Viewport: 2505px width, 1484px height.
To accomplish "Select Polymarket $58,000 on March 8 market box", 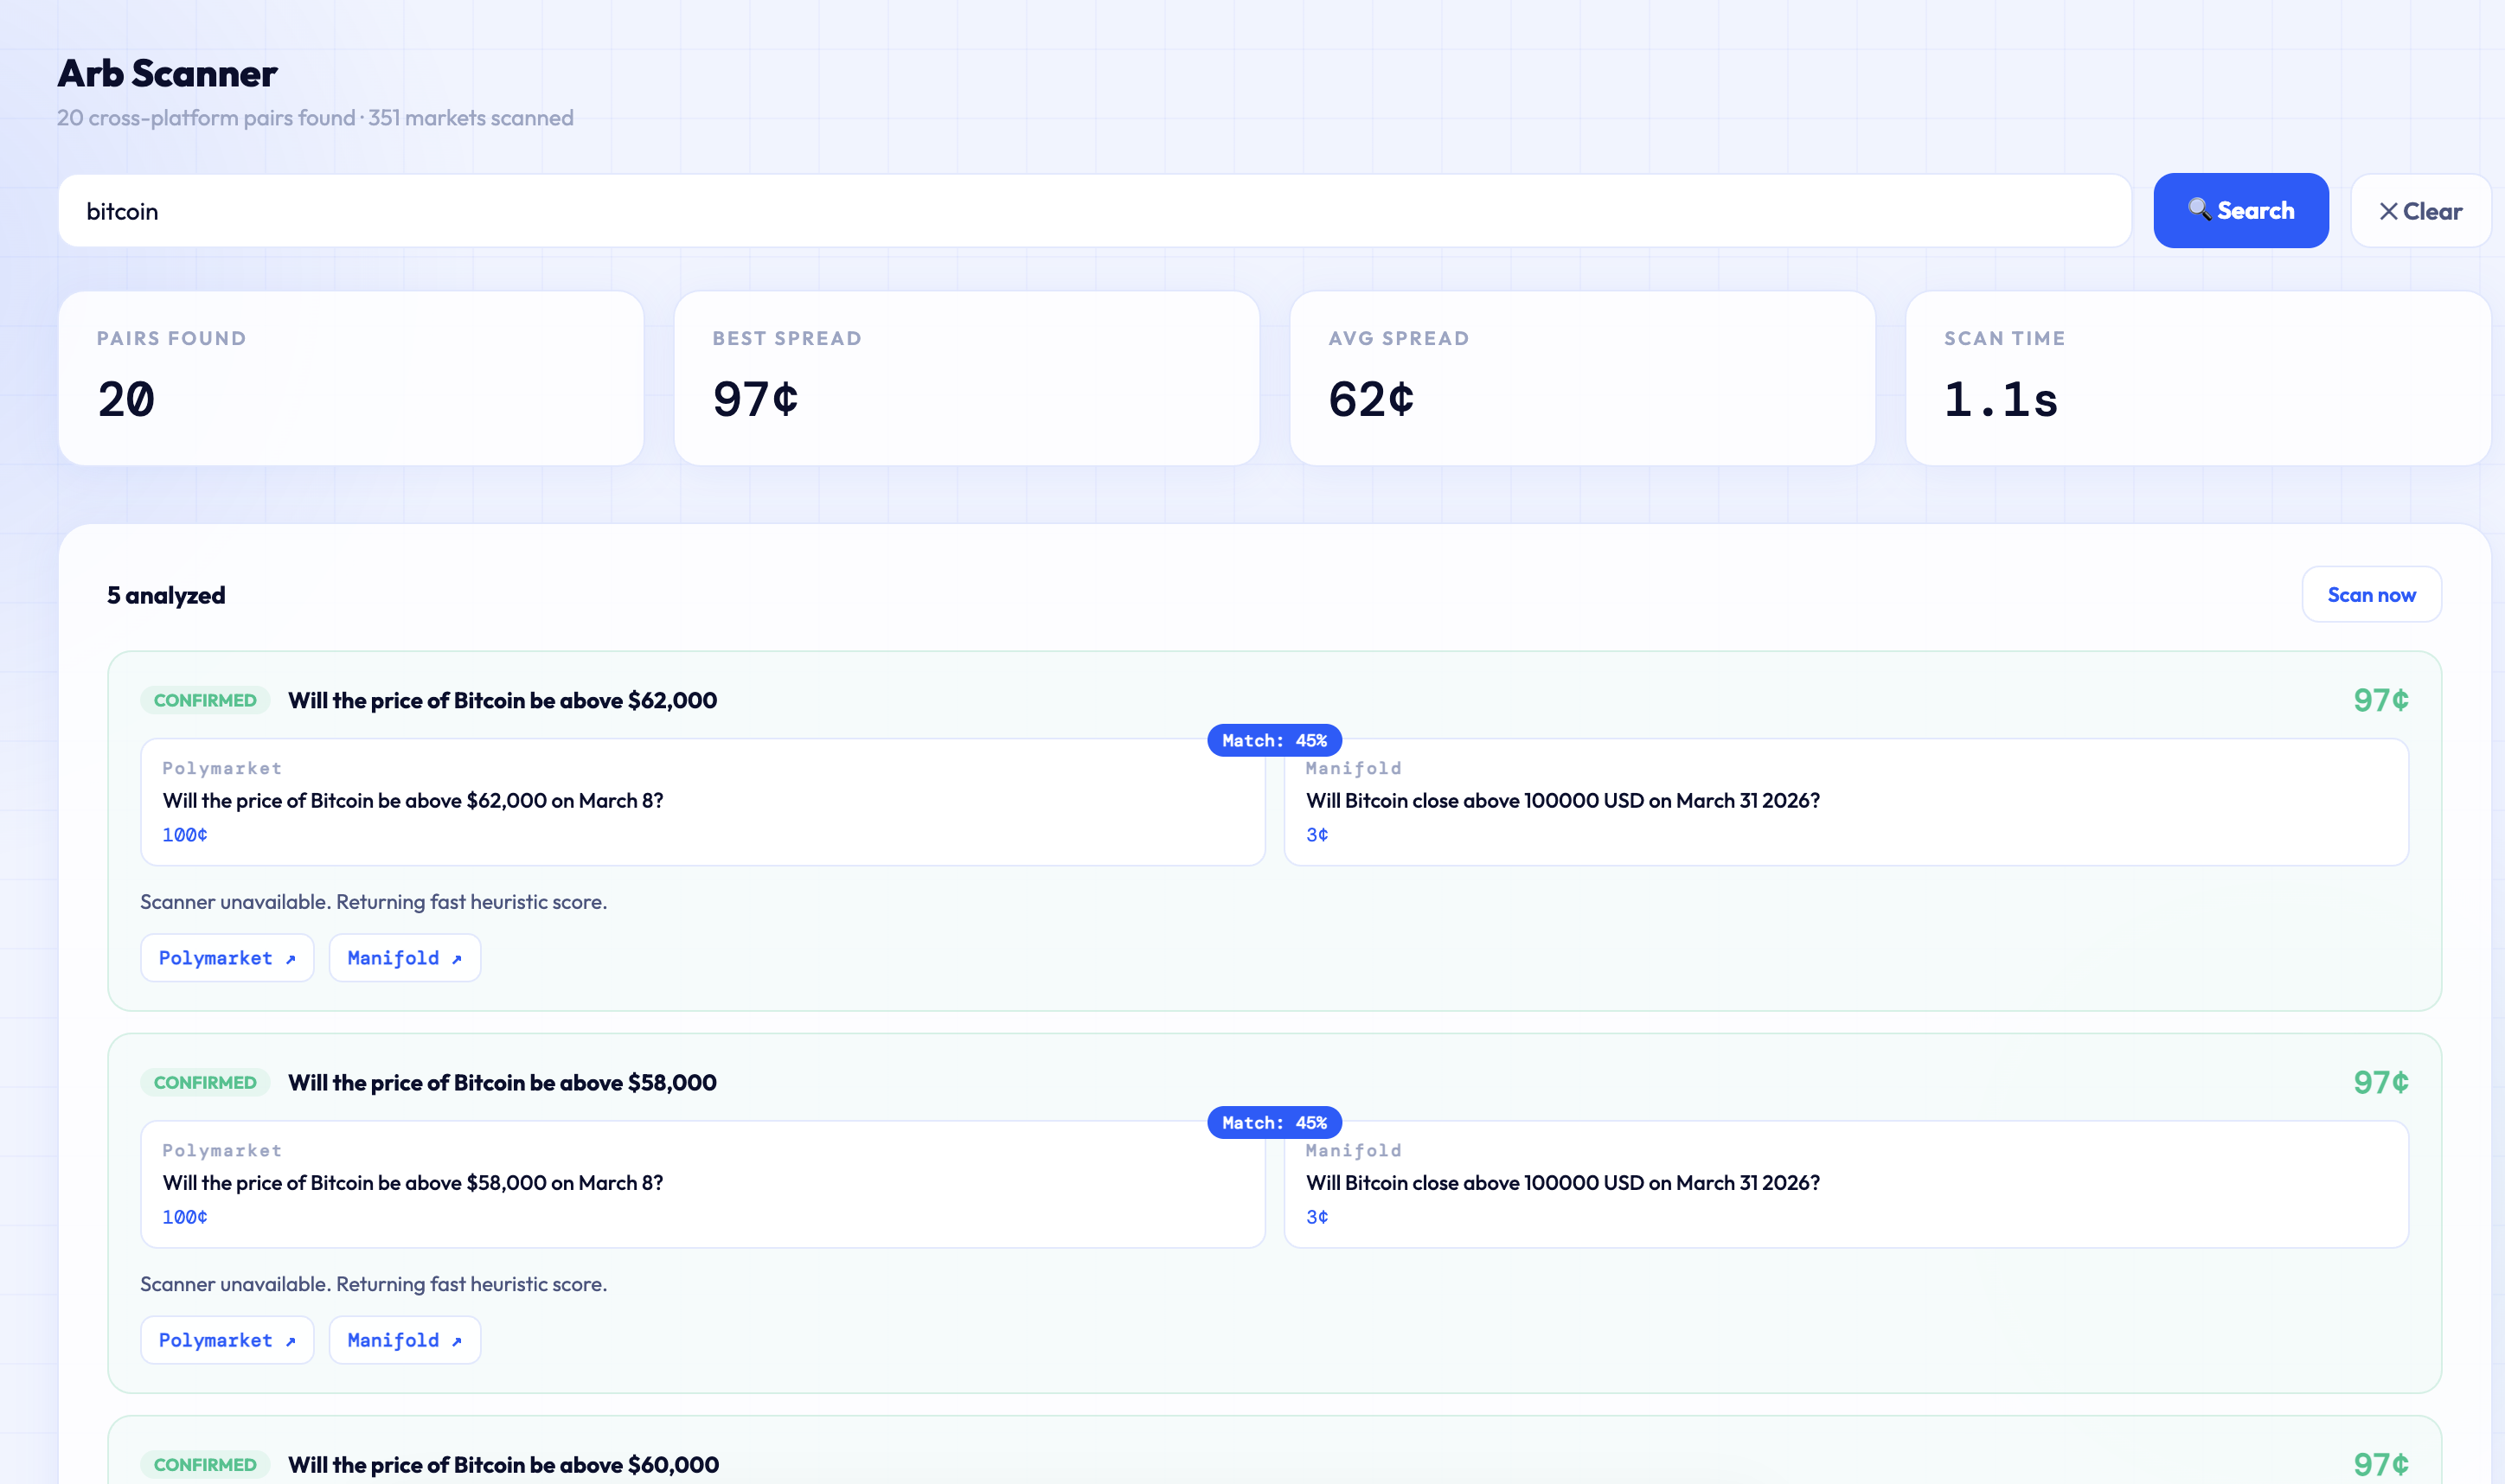I will point(702,1184).
